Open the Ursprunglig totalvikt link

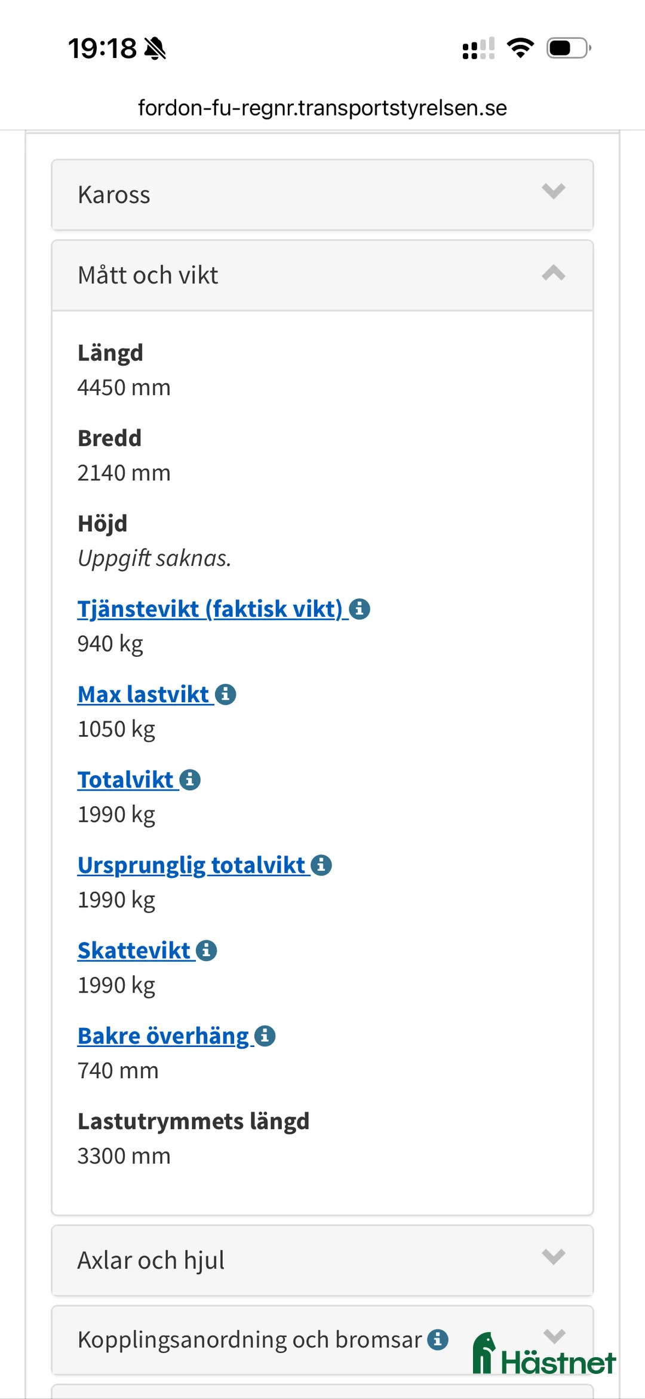[191, 865]
